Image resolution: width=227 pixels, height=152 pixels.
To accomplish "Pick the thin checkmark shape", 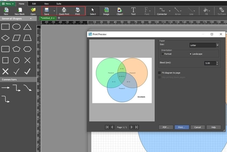I will pyautogui.click(x=17, y=71).
